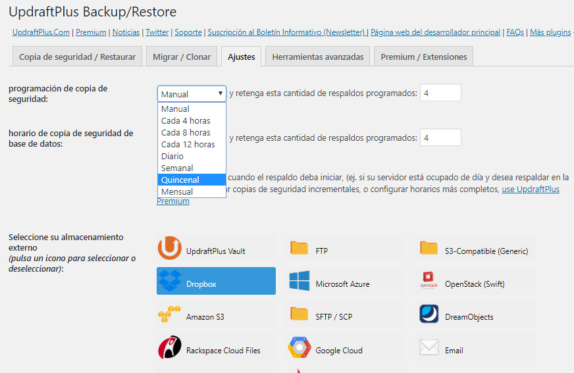The image size is (574, 373).
Task: Switch to Copia de seguridad / Restaurar tab
Action: (x=77, y=57)
